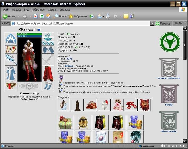This screenshot has height=149, width=188.
Task: Open the Избранное menu
Action: (38, 10)
